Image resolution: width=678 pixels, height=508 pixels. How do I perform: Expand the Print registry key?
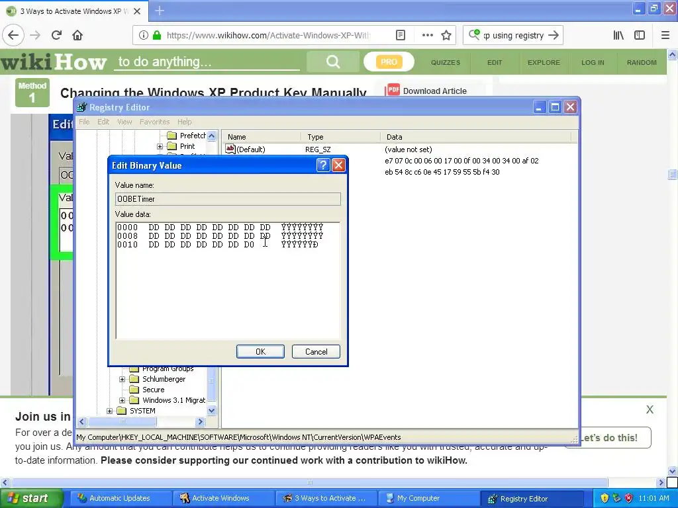coord(160,146)
